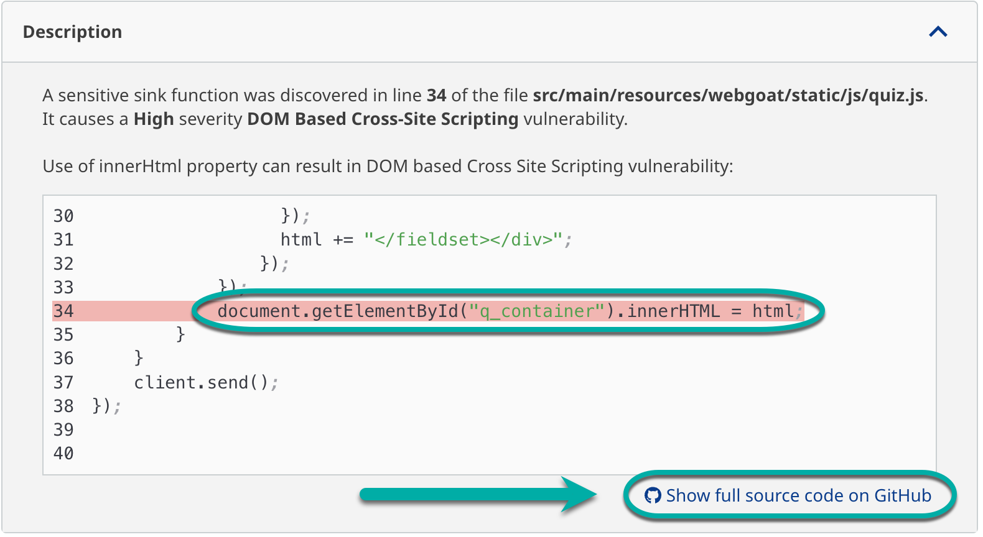Click the DOM Based Cross-Site Scripting text
Image resolution: width=983 pixels, height=537 pixels.
383,119
